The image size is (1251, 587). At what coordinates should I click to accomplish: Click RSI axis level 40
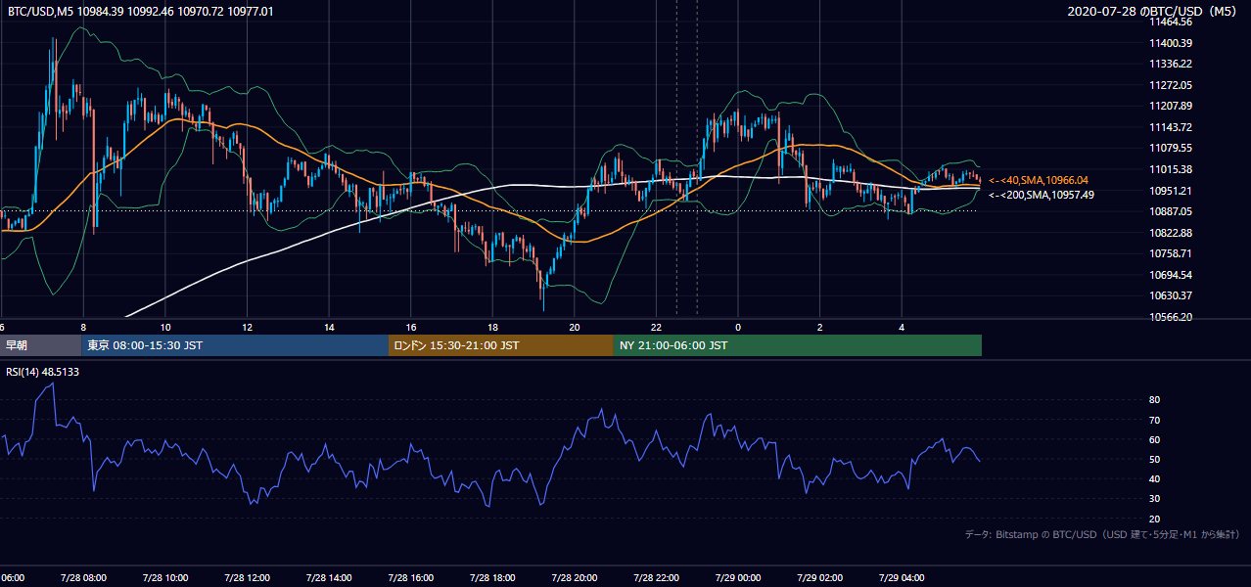(1154, 478)
